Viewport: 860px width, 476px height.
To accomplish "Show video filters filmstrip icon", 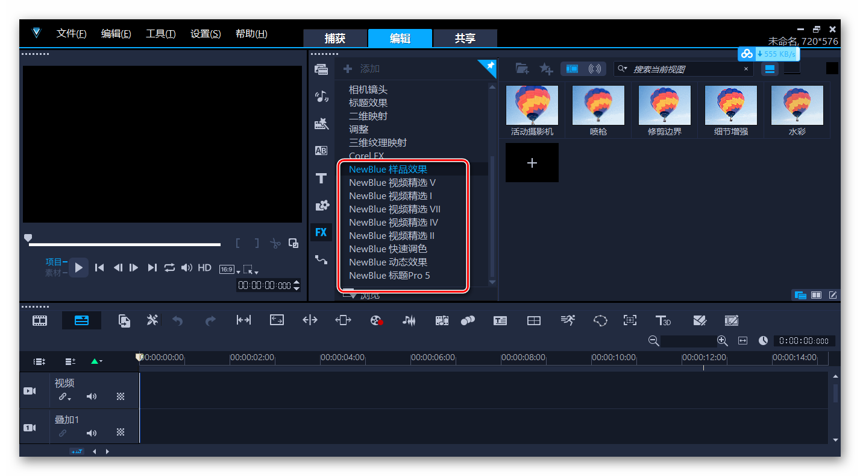I will point(572,69).
